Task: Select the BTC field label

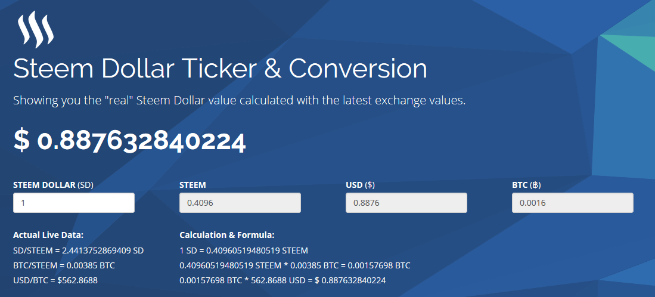Action: click(526, 185)
